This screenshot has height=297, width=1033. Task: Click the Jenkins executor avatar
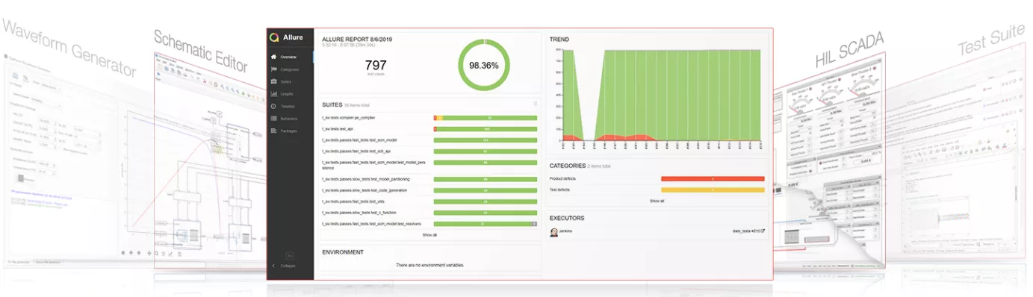point(554,232)
